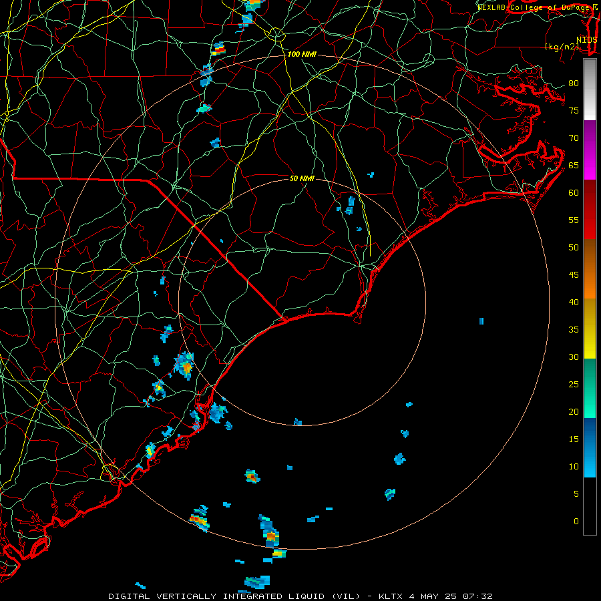
Task: Click the 55 value on the color scale
Action: click(x=574, y=220)
